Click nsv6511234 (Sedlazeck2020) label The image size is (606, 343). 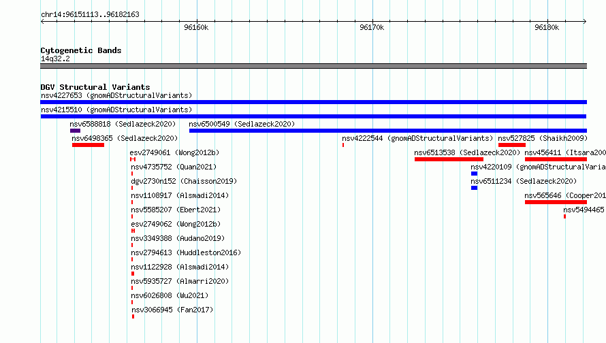(x=524, y=181)
